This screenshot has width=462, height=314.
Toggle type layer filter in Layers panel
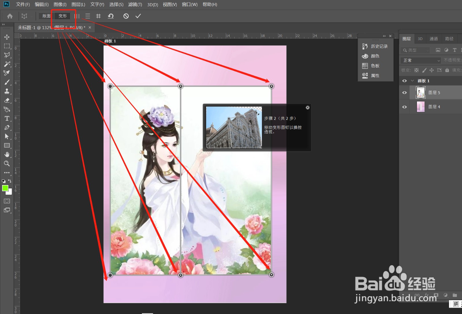point(455,50)
